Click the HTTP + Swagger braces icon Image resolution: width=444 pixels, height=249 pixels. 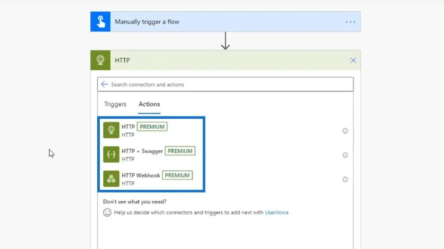[x=111, y=155]
